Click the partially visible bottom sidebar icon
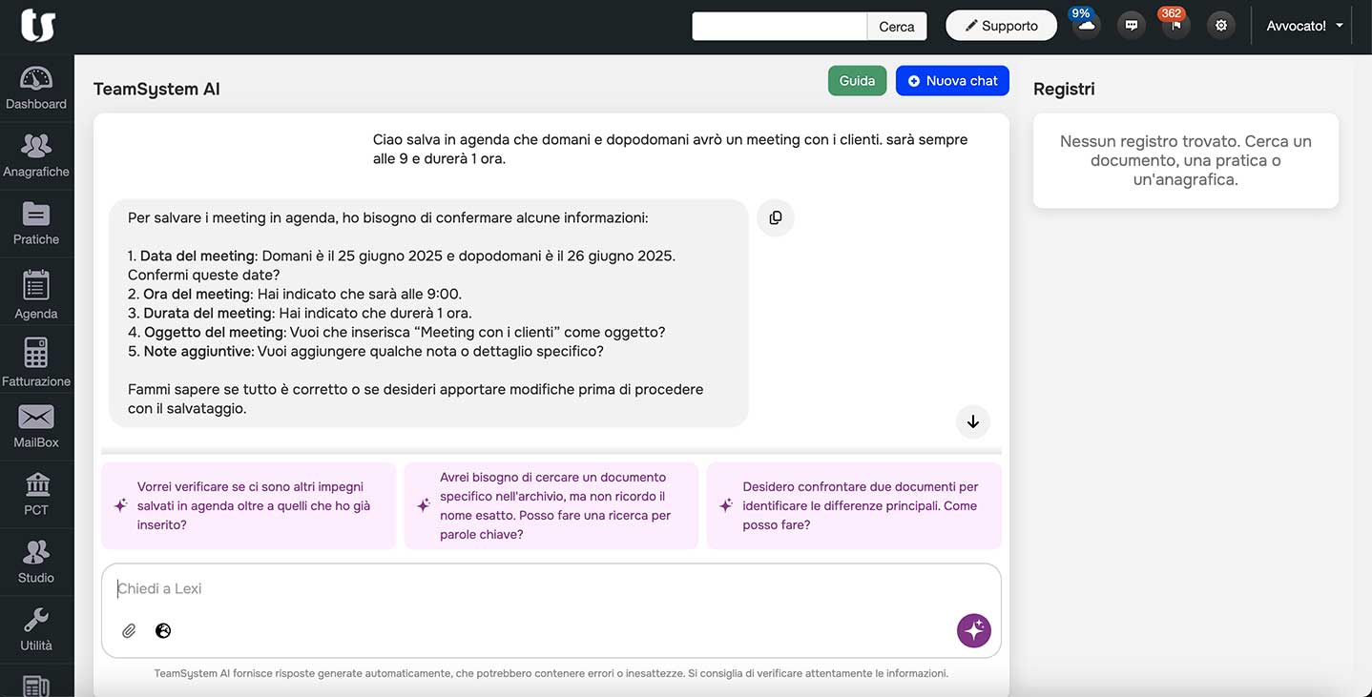The height and width of the screenshot is (697, 1372). (x=36, y=686)
